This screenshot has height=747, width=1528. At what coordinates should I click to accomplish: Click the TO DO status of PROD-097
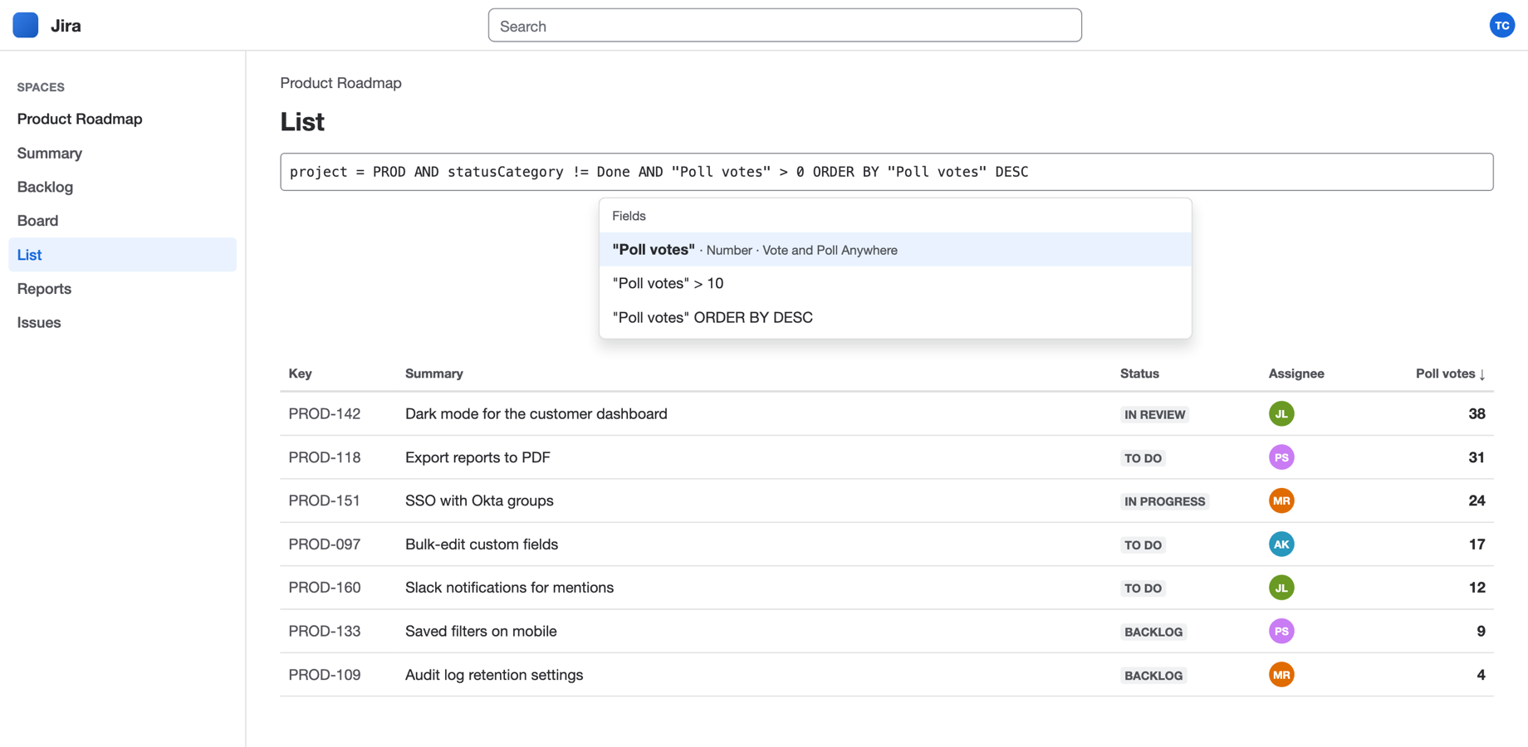1143,545
